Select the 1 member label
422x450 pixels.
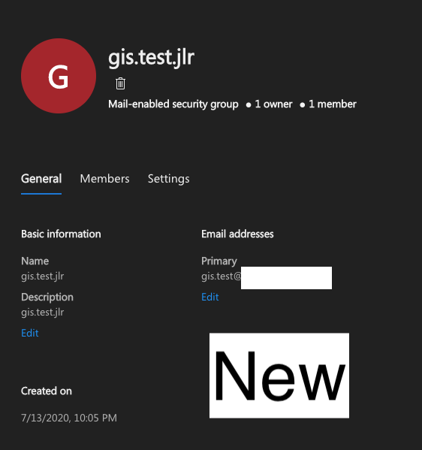(x=333, y=104)
